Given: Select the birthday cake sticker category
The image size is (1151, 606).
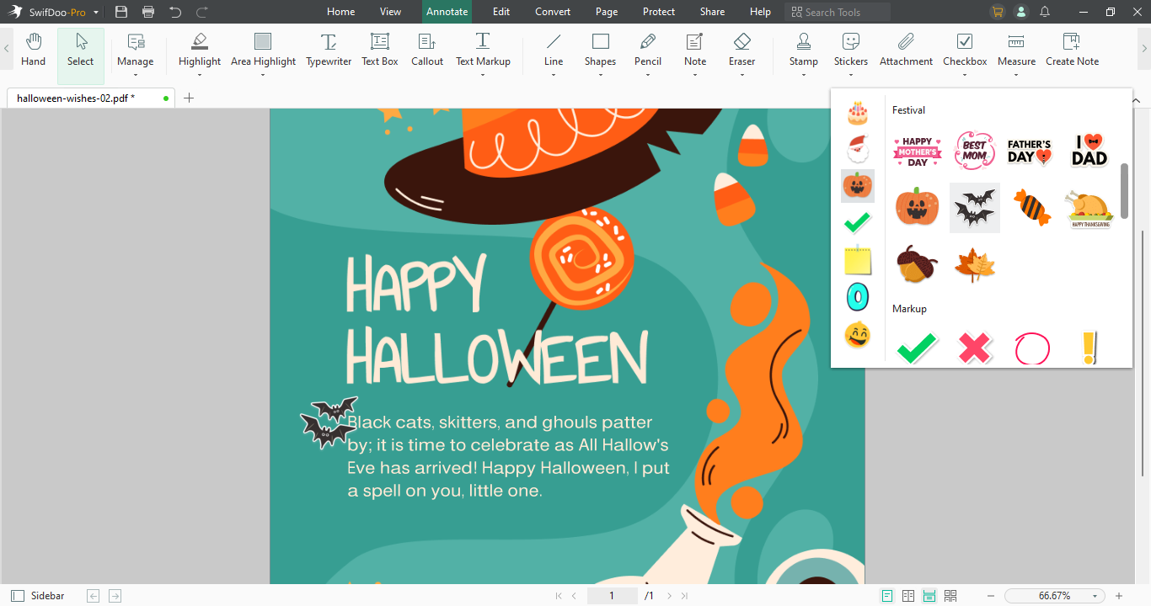Looking at the screenshot, I should [858, 113].
